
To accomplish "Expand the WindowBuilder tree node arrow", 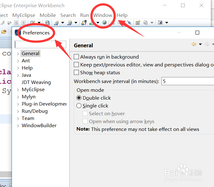I will click(18, 126).
